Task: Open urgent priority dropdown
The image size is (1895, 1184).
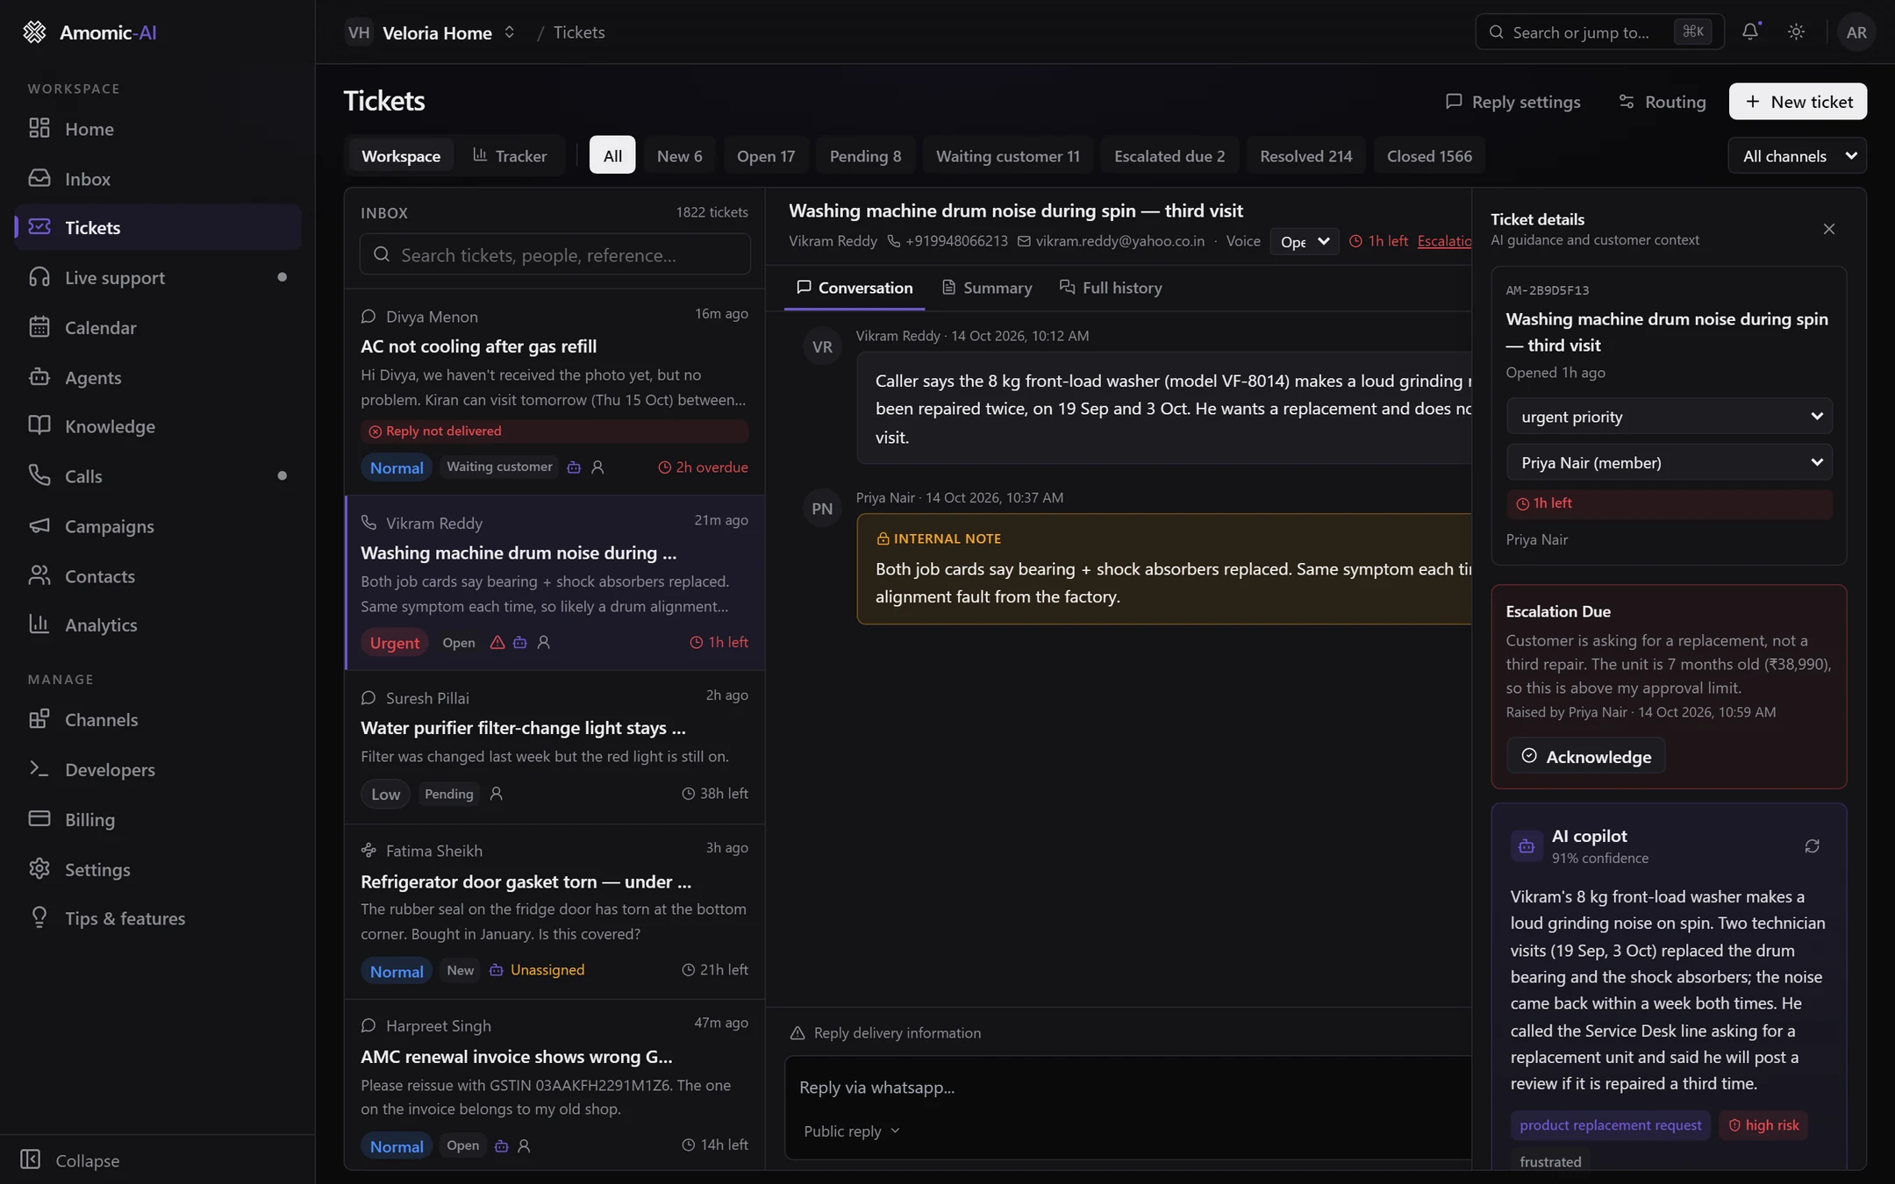Action: coord(1669,417)
